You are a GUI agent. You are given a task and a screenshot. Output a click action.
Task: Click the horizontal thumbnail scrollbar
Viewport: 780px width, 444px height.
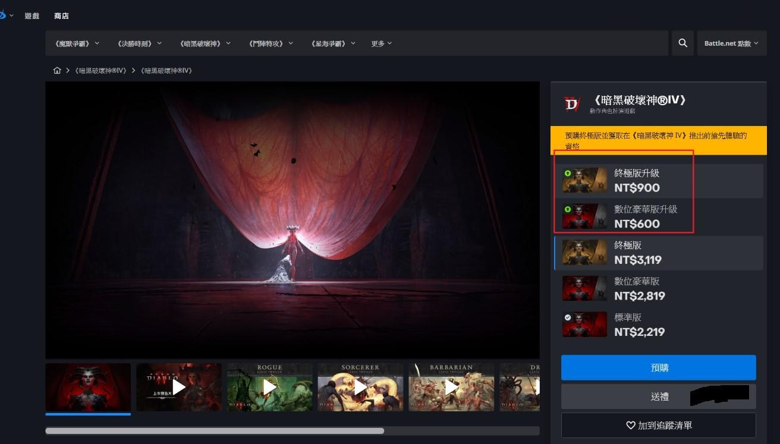(x=215, y=430)
